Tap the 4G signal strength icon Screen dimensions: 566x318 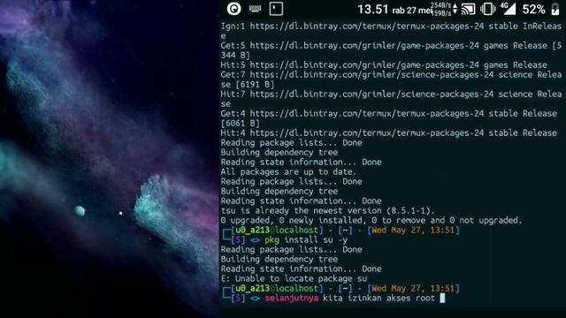coord(508,9)
